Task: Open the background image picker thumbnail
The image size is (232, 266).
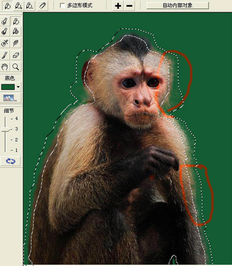Action: point(10,98)
